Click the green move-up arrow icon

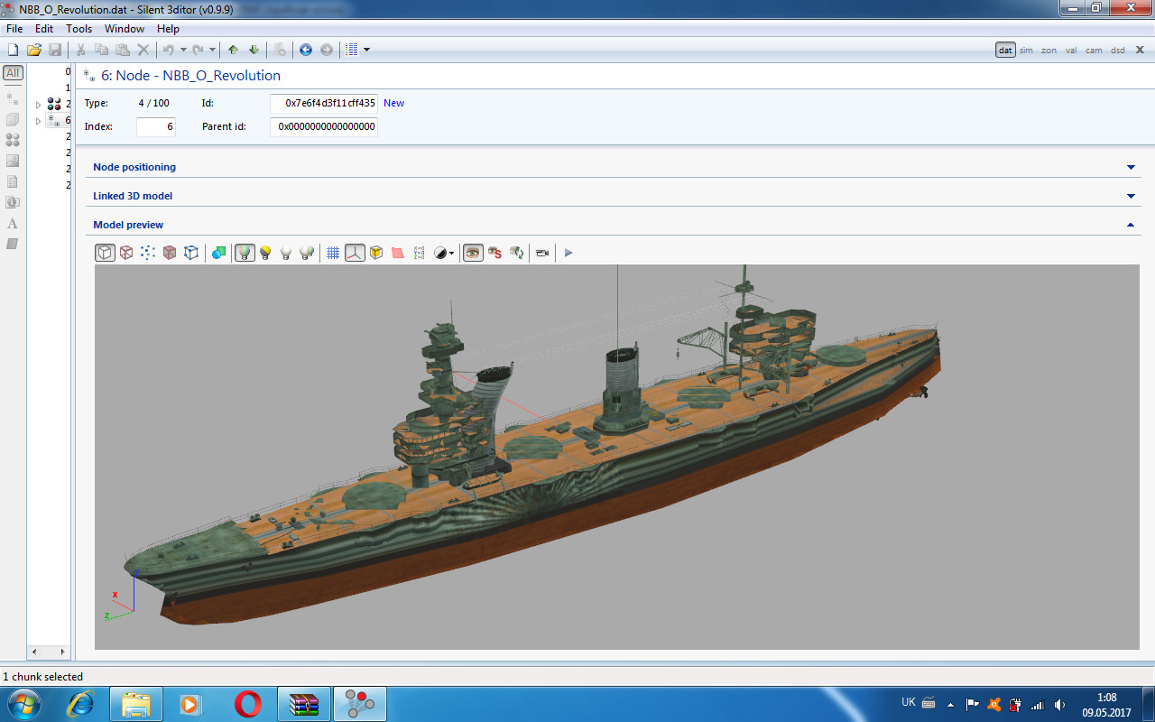(234, 50)
